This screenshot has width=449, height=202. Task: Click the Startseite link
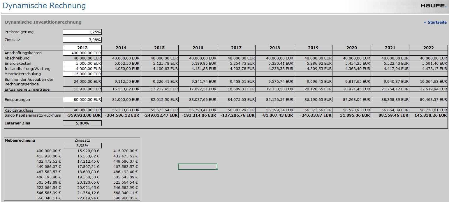tap(435, 22)
